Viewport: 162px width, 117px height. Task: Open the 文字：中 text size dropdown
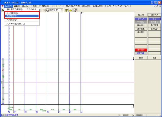tap(62, 10)
